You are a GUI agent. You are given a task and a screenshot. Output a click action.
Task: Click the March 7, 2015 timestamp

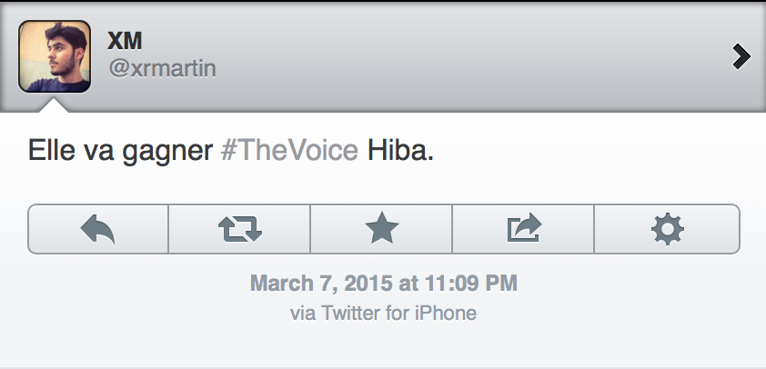pos(383,283)
